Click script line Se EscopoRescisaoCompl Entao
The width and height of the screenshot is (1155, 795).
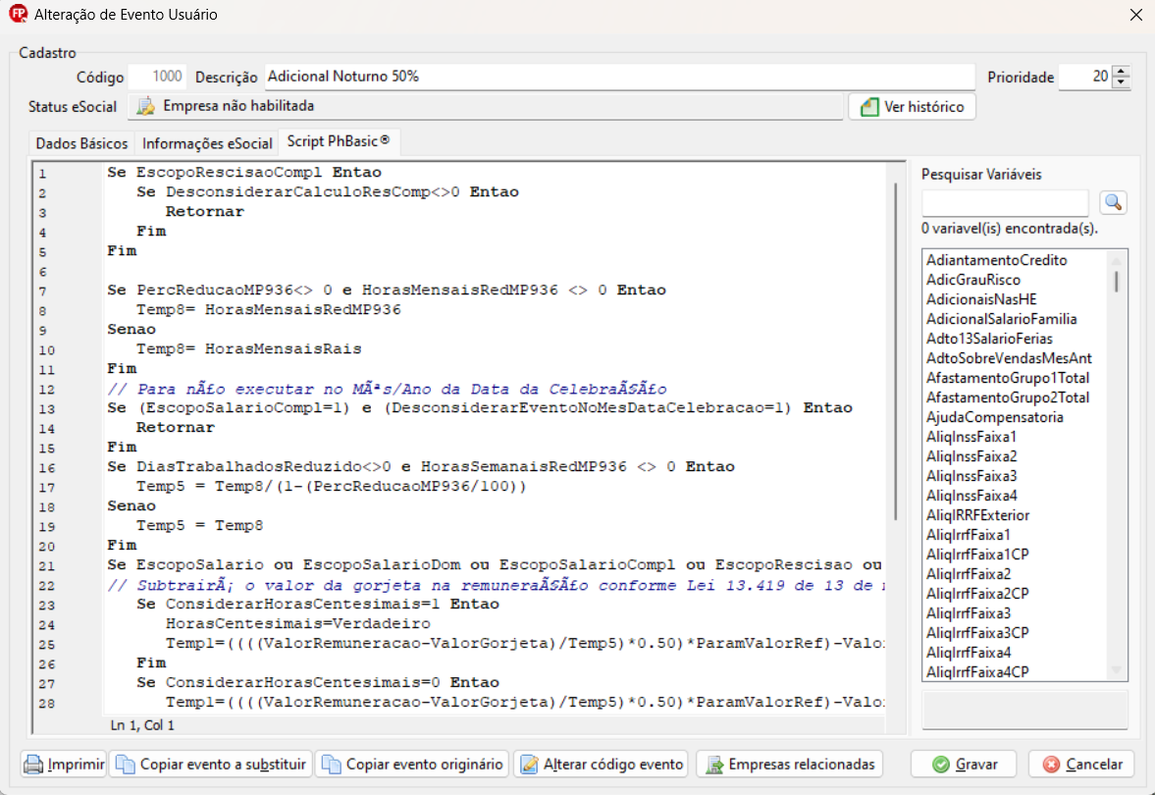point(243,173)
